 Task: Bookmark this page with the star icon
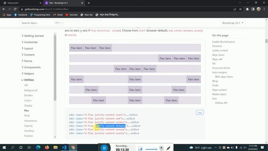point(240,9)
